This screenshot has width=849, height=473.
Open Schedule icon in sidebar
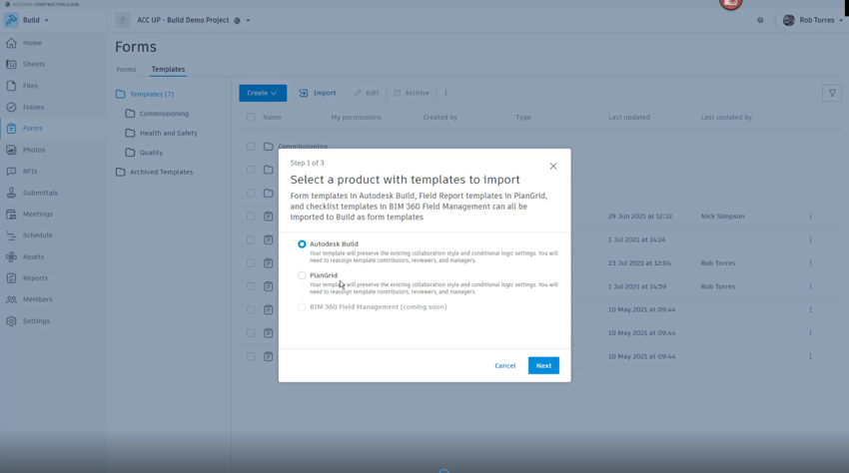click(x=11, y=235)
